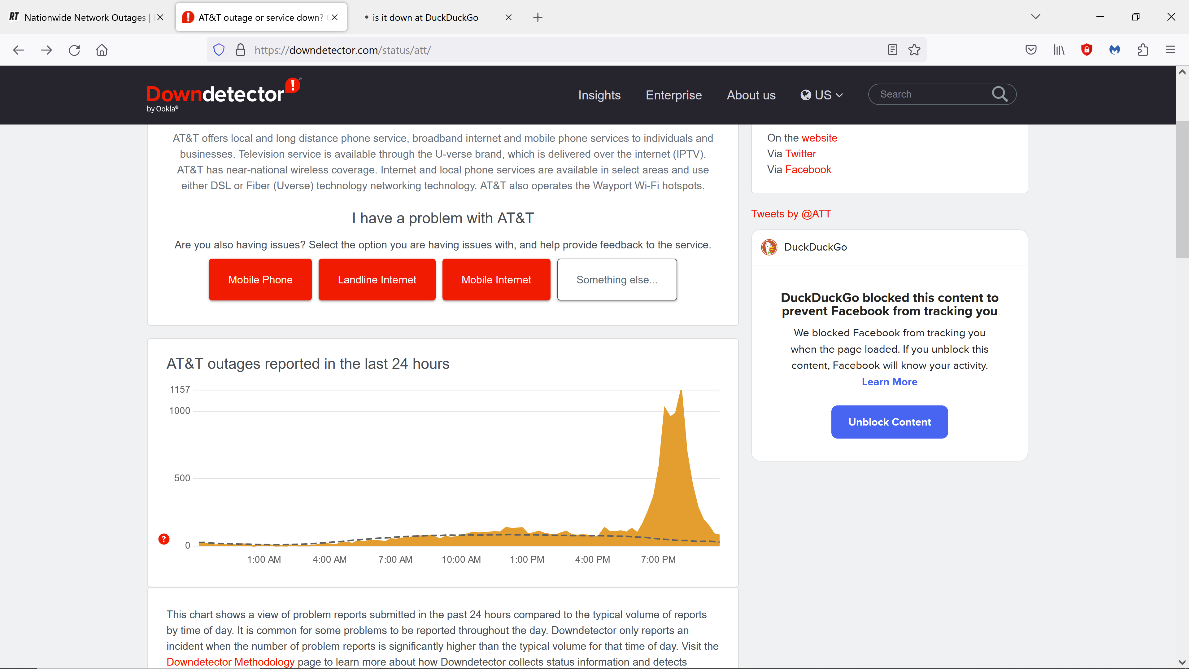Expand the US country selector dropdown

[822, 95]
